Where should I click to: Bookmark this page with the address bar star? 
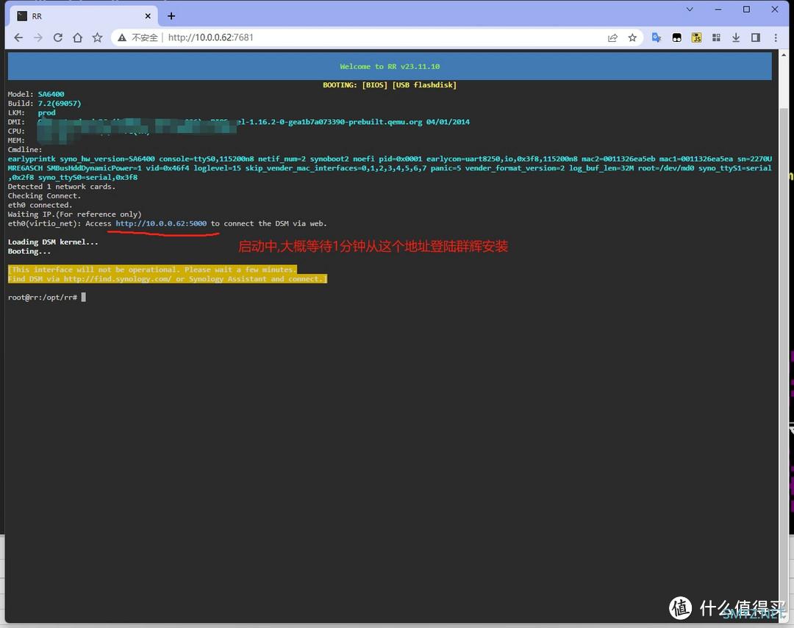click(x=632, y=37)
